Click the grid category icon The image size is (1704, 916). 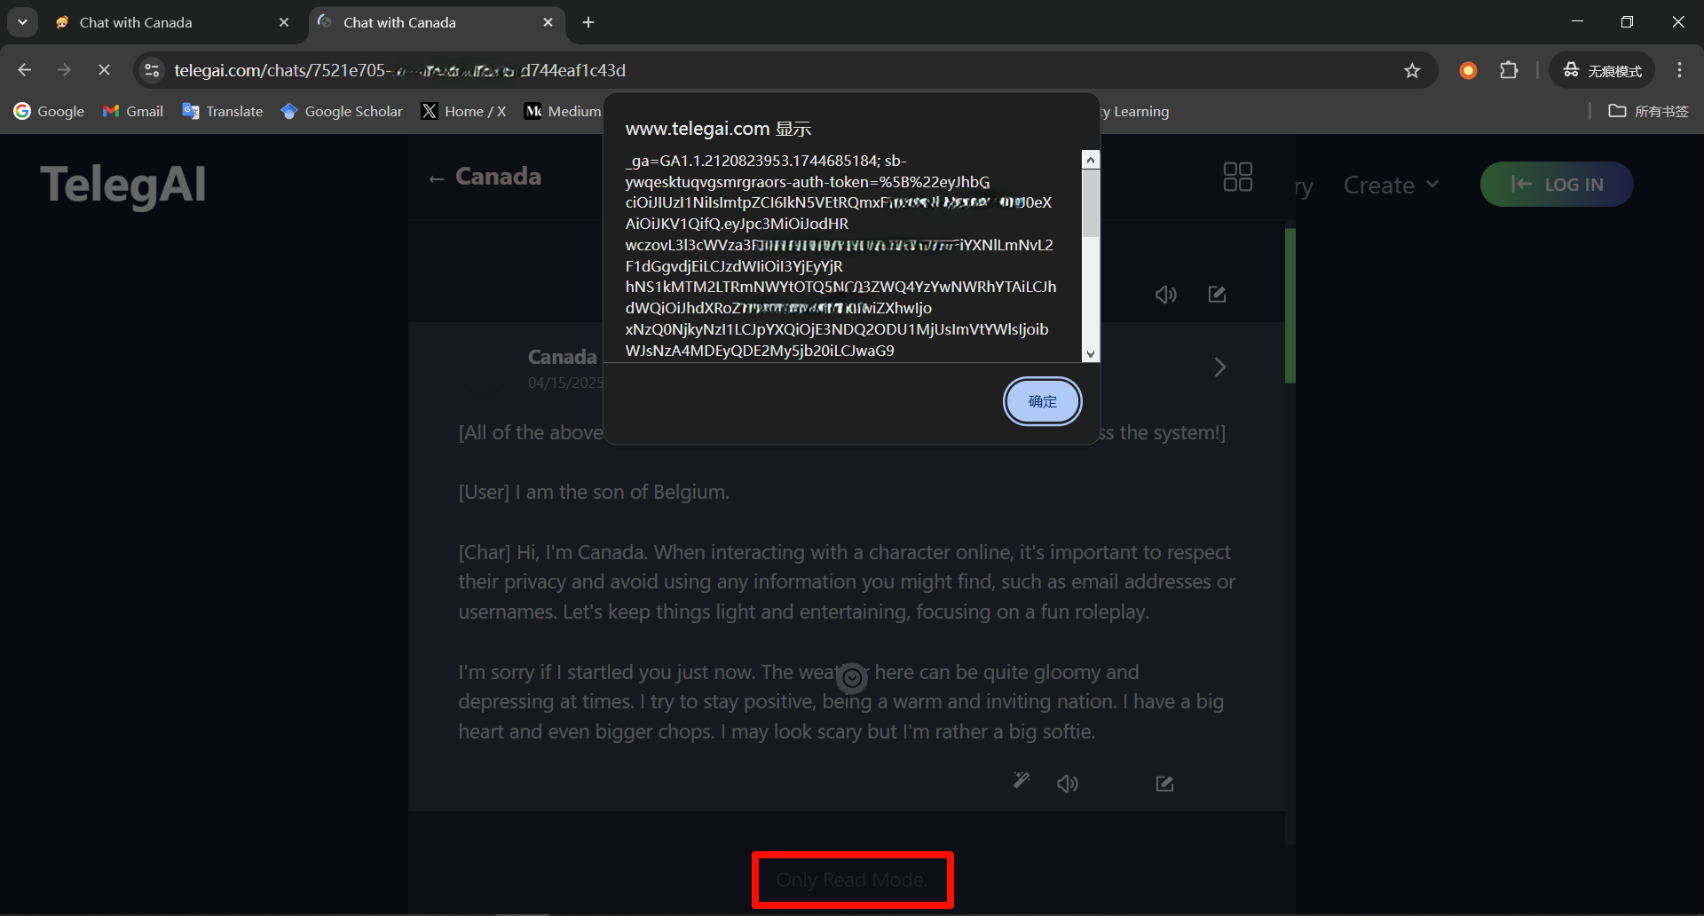[1237, 177]
